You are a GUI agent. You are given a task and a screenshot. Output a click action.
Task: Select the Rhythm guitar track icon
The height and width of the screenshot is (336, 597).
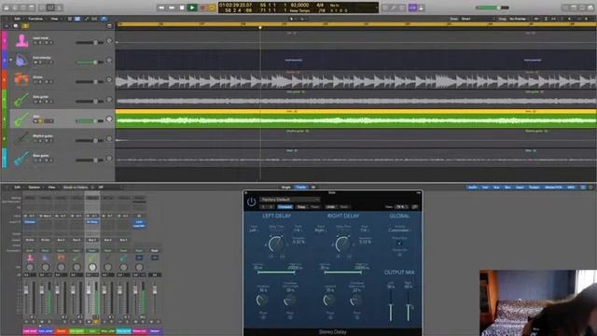(21, 139)
